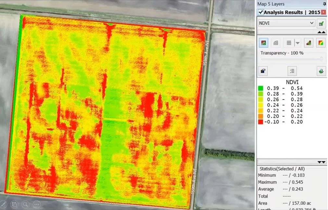Open the dropdown arrow beside the stacked lines

click(297, 43)
